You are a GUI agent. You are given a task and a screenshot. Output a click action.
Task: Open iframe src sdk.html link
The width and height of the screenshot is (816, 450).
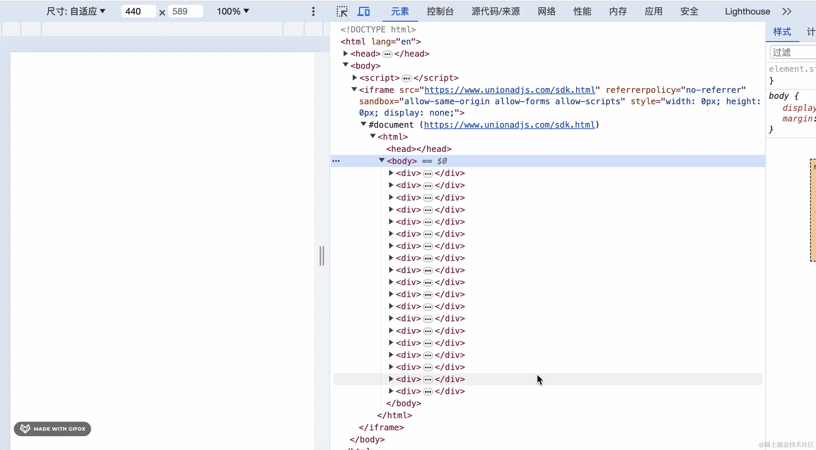pos(510,90)
